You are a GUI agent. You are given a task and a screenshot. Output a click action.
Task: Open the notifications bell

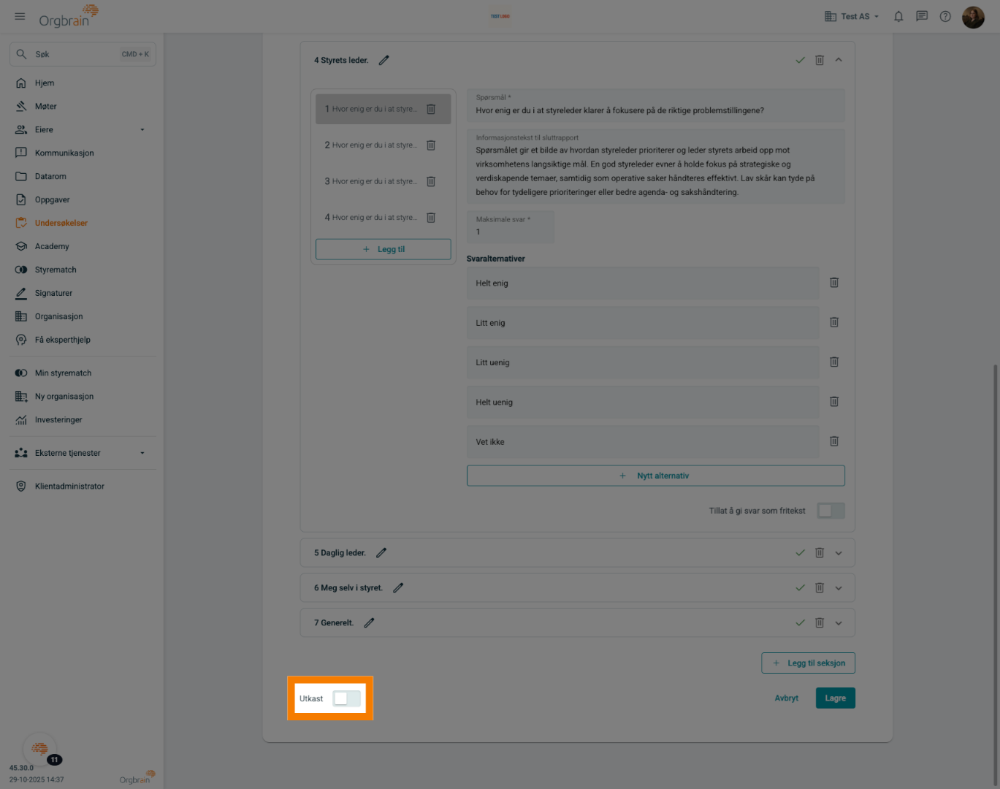point(898,16)
